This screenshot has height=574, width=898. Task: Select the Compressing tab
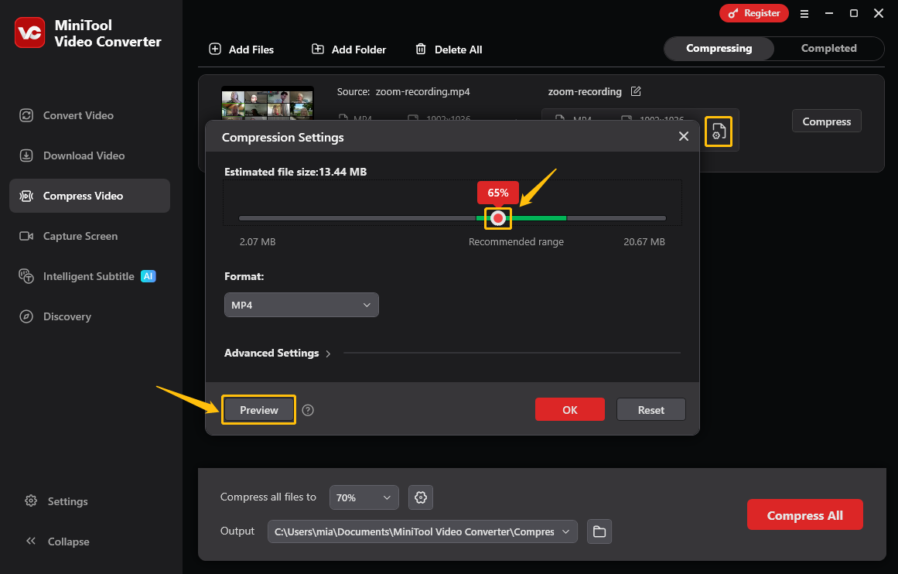719,48
